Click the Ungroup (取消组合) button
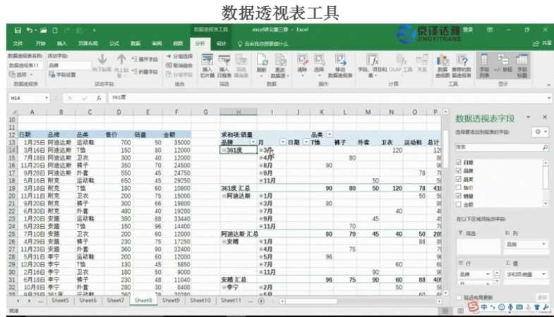Image resolution: width=554 pixels, height=317 pixels. tap(179, 66)
